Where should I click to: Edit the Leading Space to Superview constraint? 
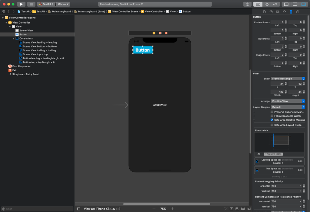pyautogui.click(x=300, y=161)
